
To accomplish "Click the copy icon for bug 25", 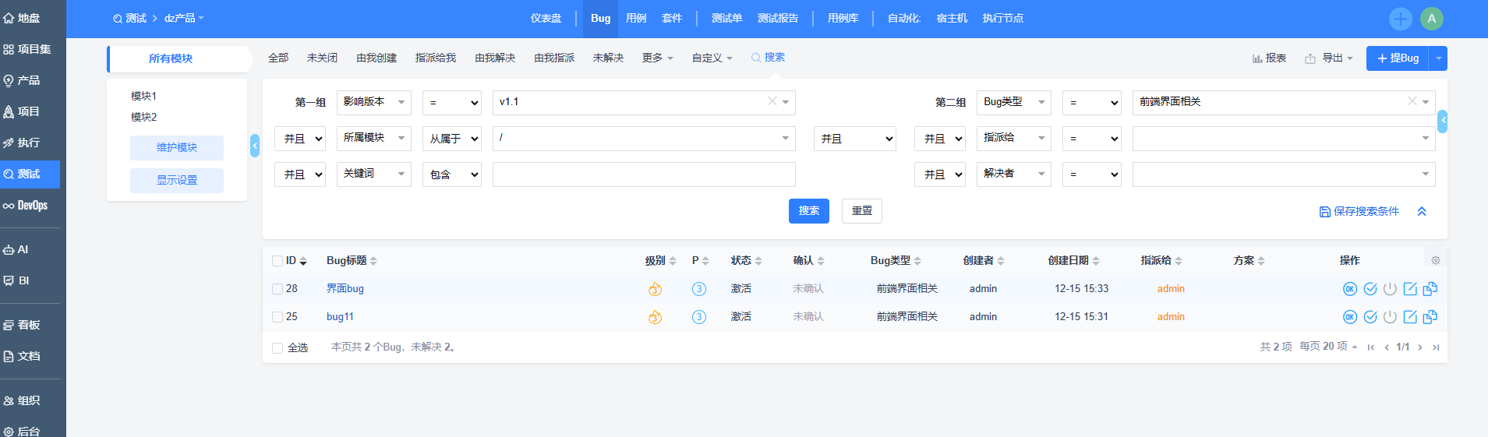I will 1430,317.
